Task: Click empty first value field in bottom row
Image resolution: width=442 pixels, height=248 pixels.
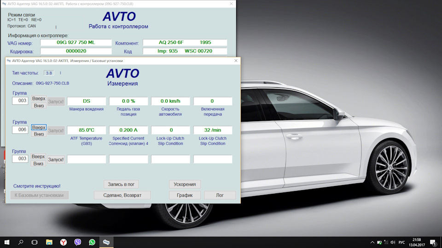Action: coord(87,159)
